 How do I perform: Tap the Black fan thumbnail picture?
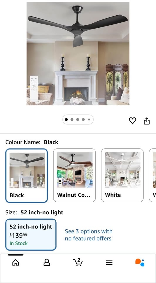point(27,170)
